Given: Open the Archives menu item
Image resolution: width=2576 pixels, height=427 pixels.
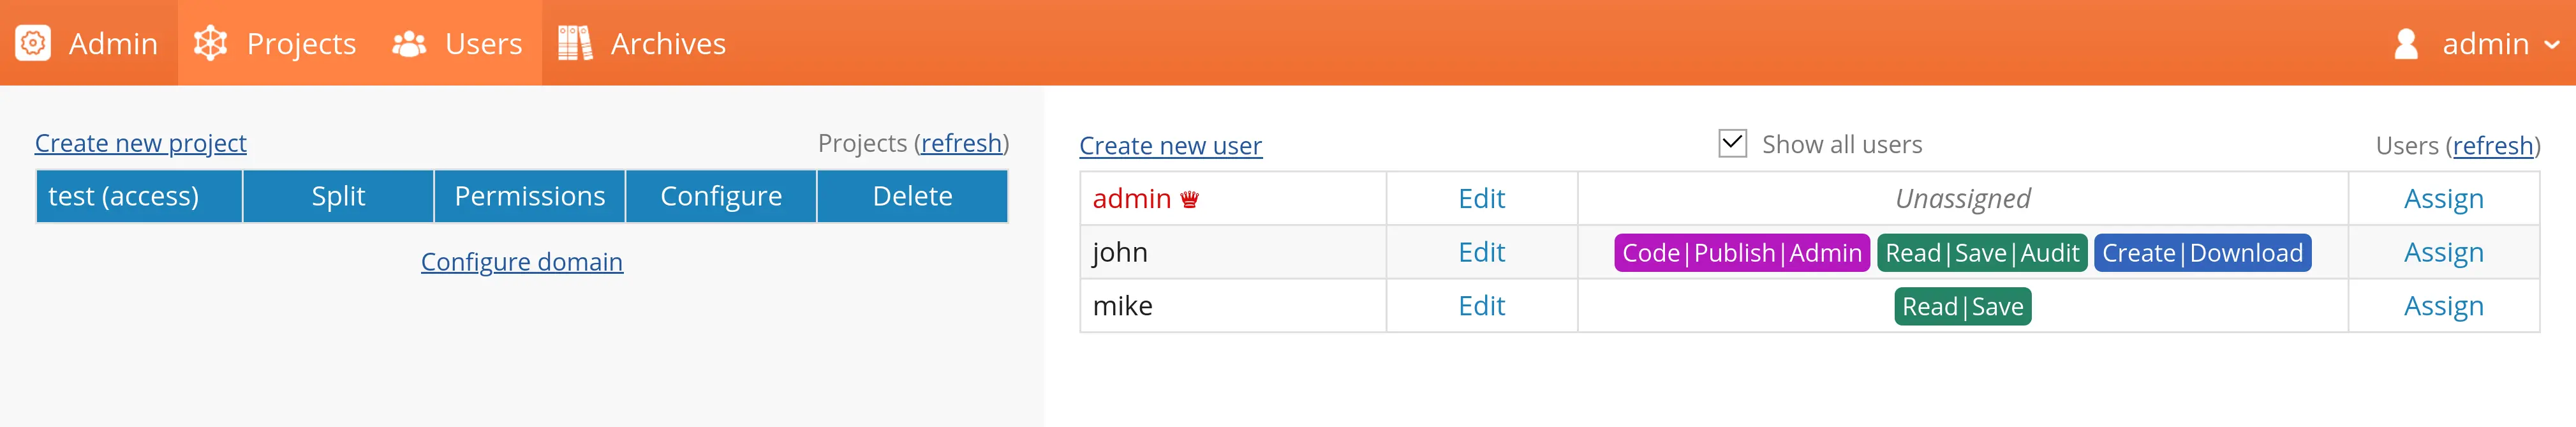Looking at the screenshot, I should 667,43.
